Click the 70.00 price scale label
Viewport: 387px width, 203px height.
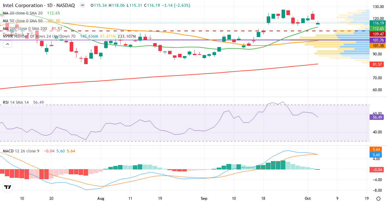pos(378,78)
